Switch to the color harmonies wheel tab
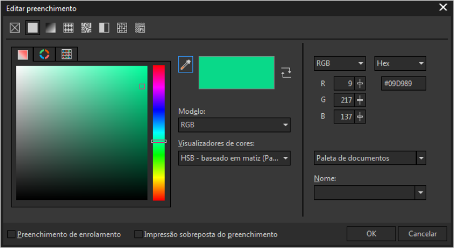 [x=44, y=54]
